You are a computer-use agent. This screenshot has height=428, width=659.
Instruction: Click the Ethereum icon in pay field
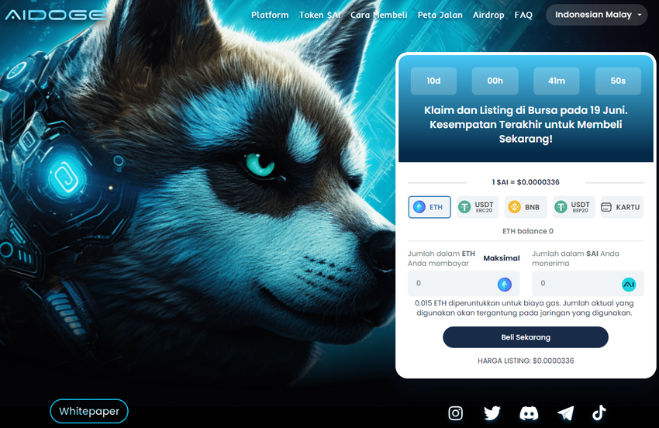(x=505, y=285)
